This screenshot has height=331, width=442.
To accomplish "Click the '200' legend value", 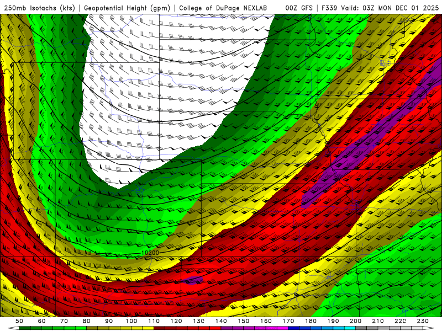I will 355,321.
